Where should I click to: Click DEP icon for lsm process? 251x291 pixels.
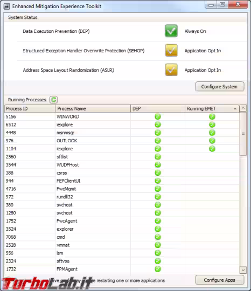click(x=158, y=253)
